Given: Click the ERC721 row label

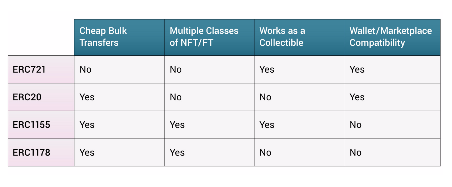Looking at the screenshot, I should 41,69.
